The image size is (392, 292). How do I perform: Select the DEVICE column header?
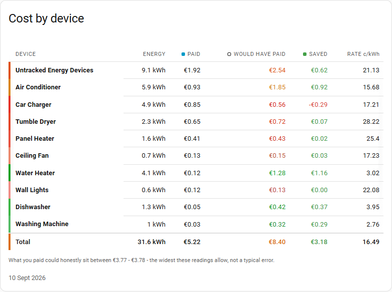[x=26, y=54]
